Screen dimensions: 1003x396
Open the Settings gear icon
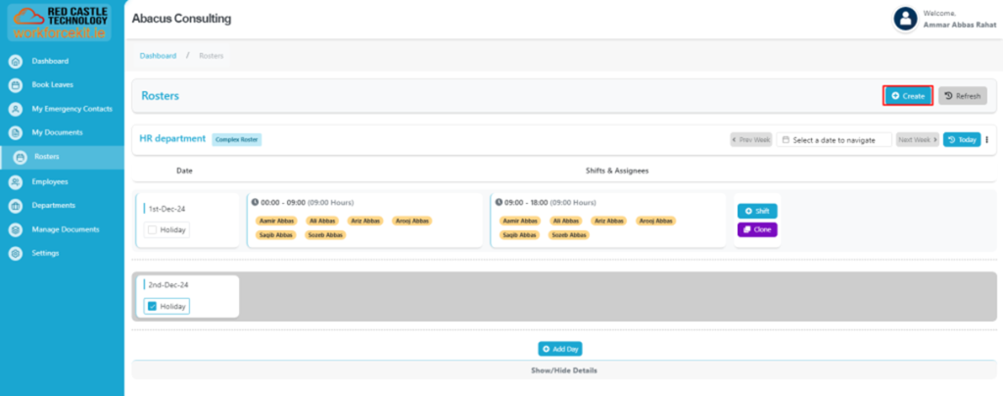[16, 254]
